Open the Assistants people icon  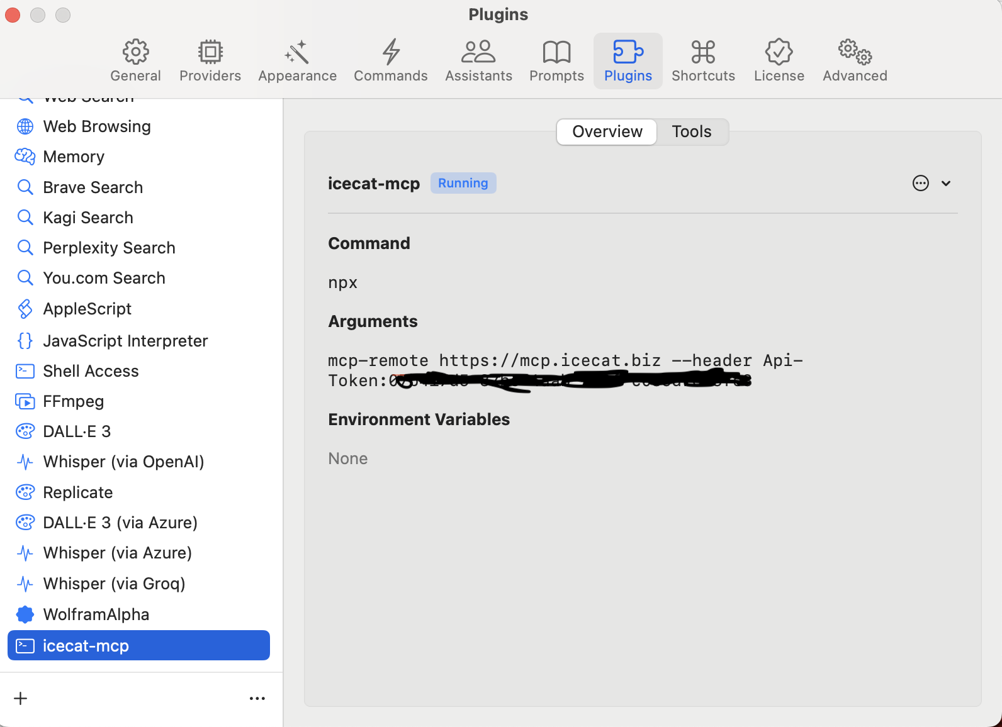tap(478, 52)
